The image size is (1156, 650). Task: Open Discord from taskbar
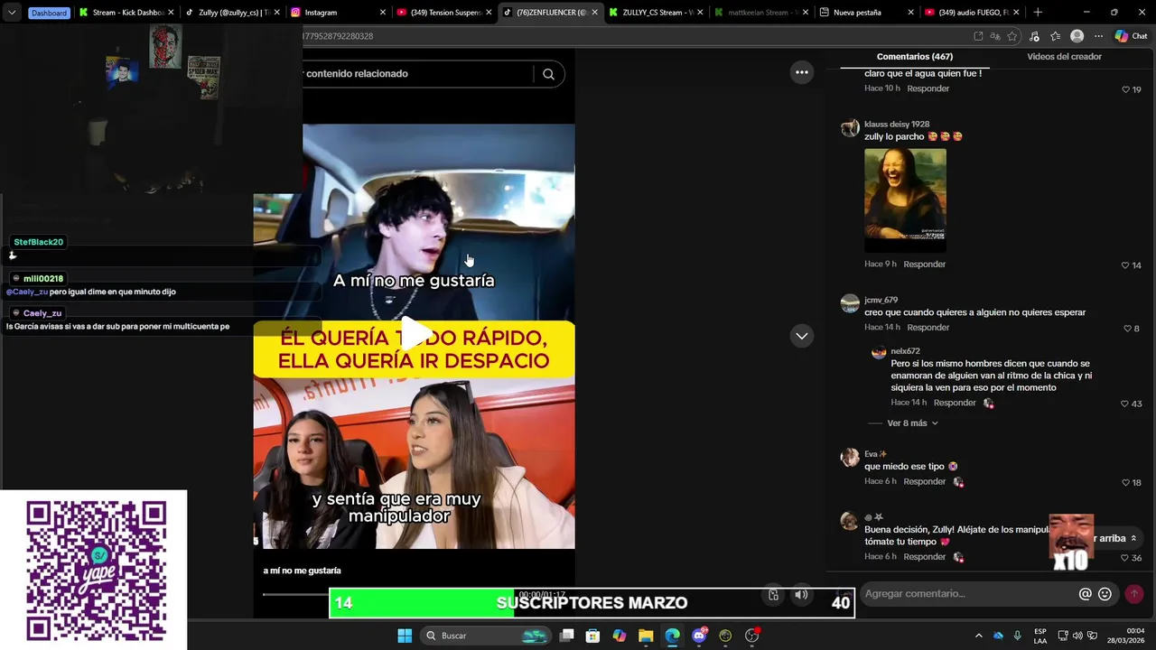699,636
